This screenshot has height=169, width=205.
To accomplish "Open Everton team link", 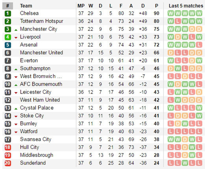I will pos(29,61).
